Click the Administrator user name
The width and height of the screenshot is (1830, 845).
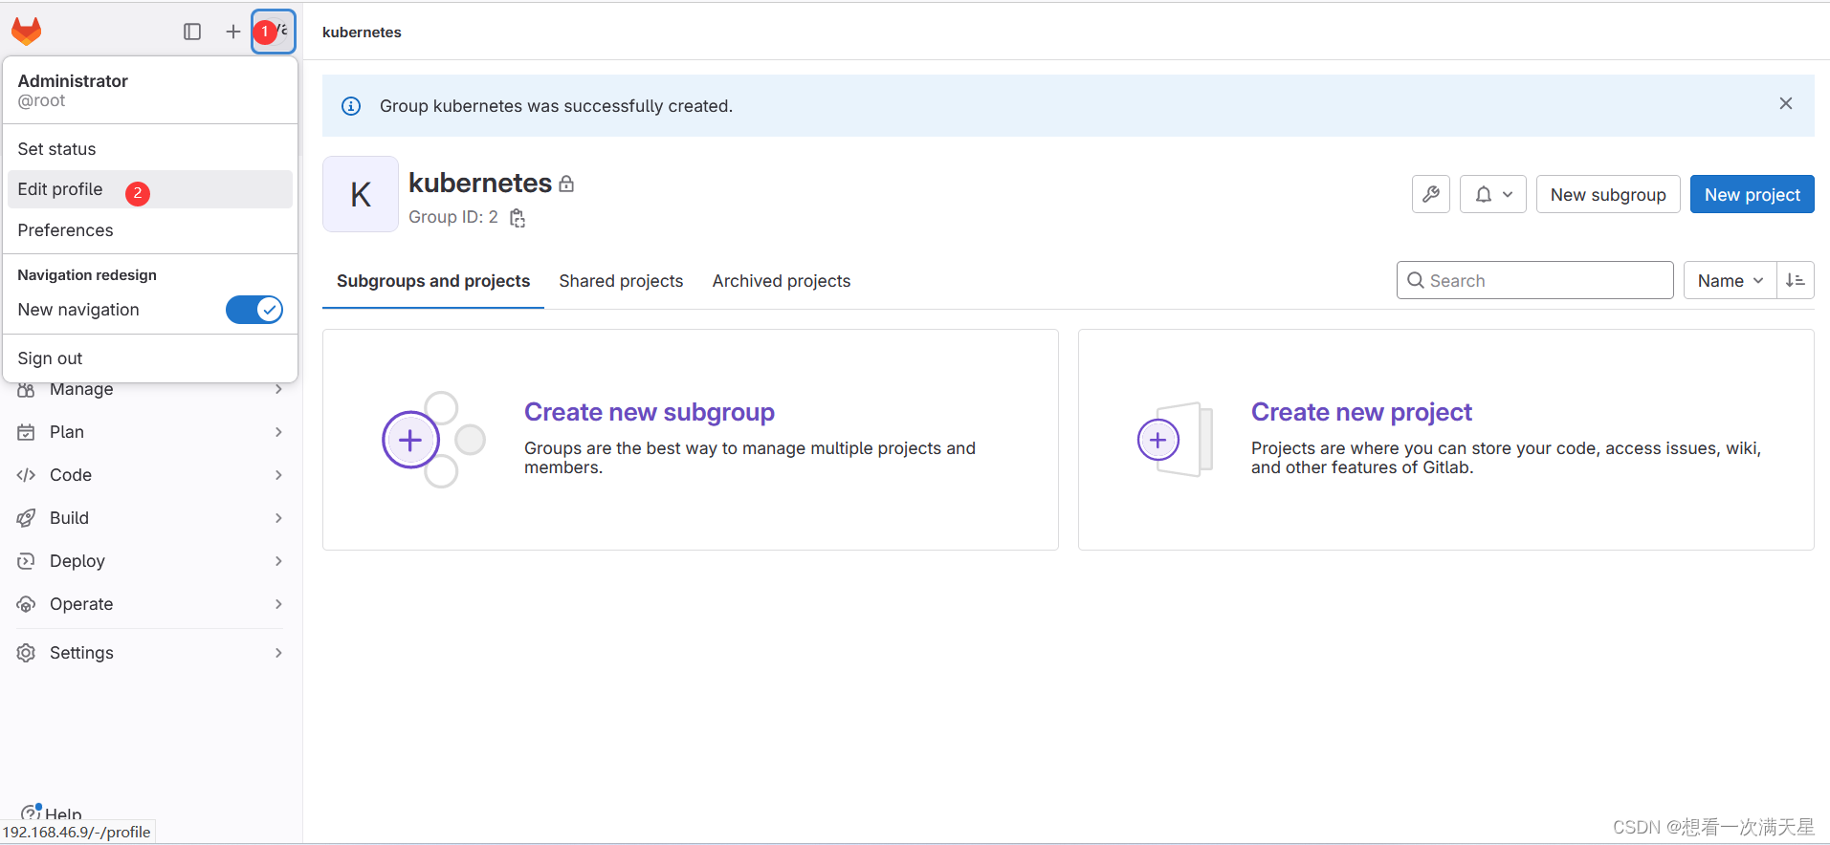click(73, 81)
